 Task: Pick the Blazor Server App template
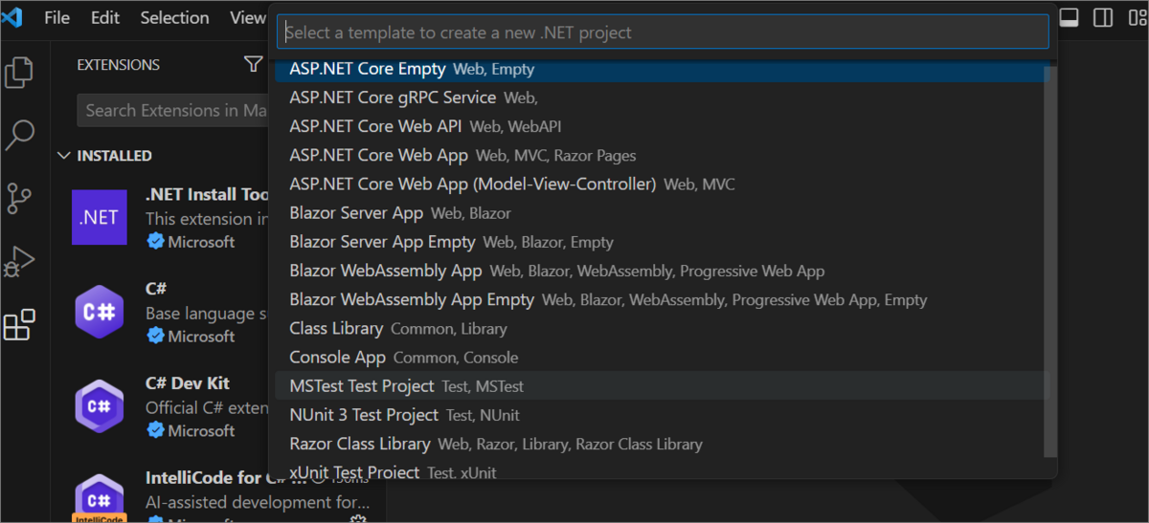point(356,213)
